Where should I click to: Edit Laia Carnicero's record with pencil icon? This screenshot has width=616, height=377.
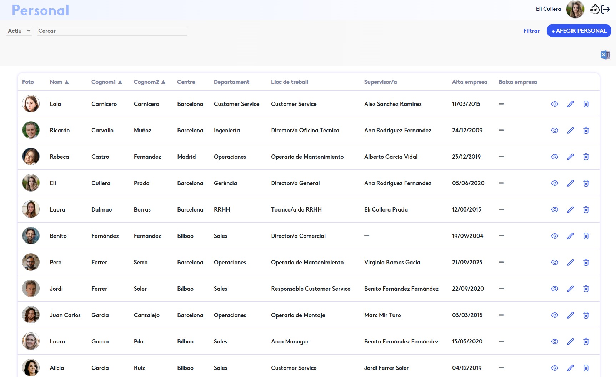(x=570, y=104)
